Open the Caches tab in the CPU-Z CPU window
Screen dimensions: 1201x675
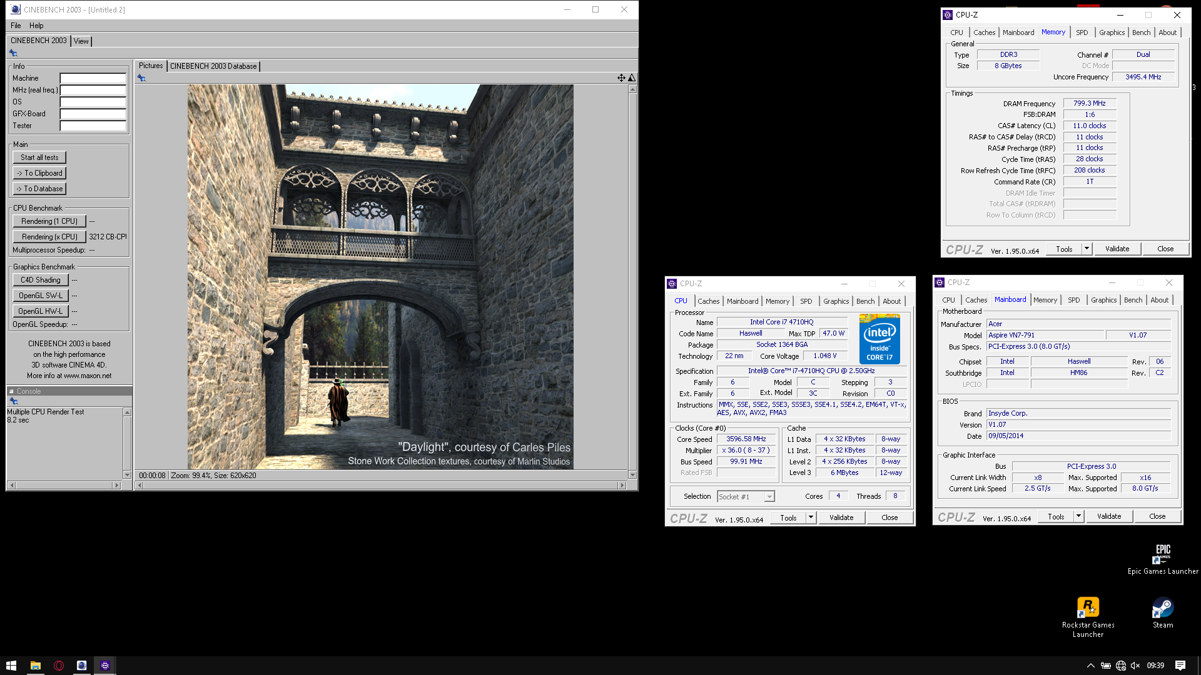pyautogui.click(x=709, y=301)
